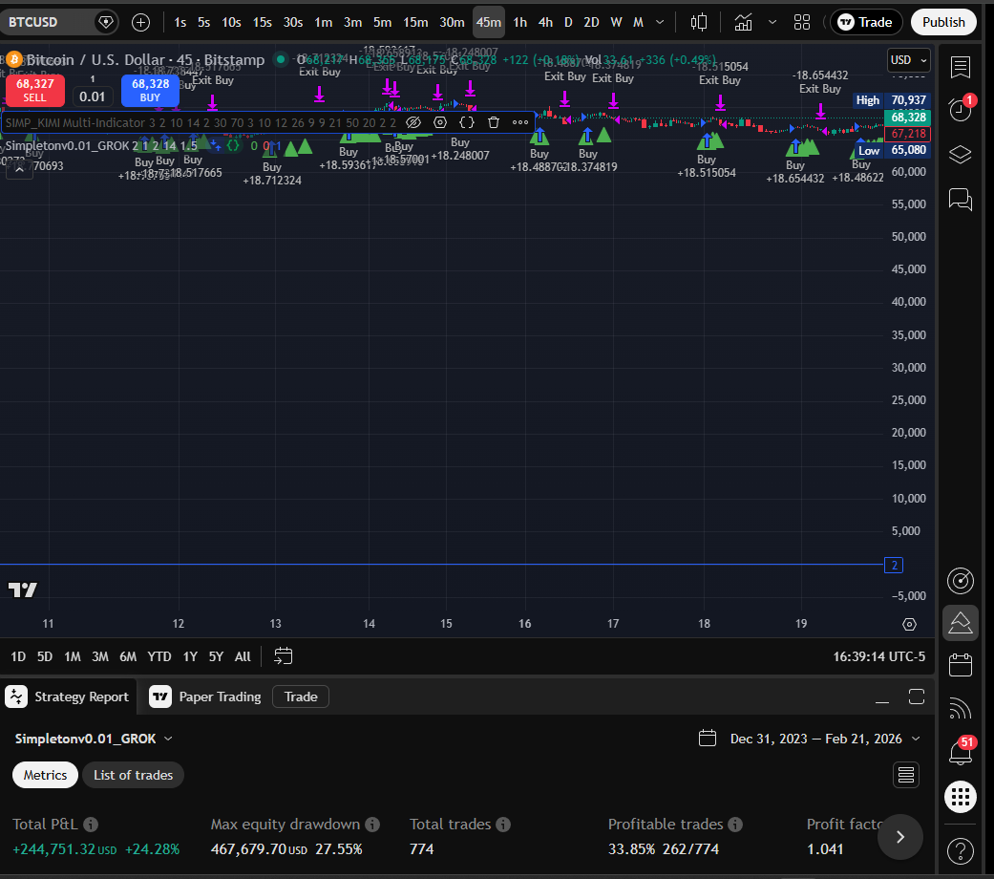Open the chat bubble icon in right sidebar

(x=960, y=200)
